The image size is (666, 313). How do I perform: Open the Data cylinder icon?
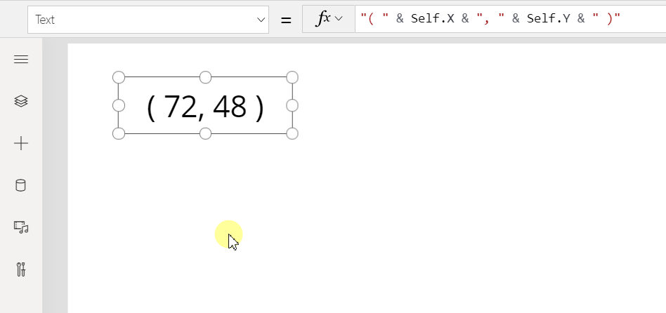21,185
